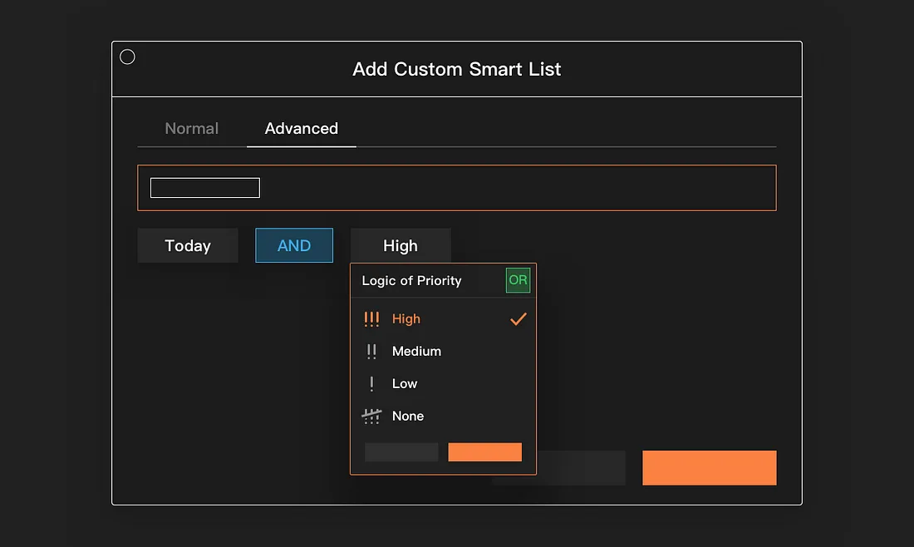Click the double-exclamation Medium priority icon
Image resolution: width=914 pixels, height=547 pixels.
point(371,352)
